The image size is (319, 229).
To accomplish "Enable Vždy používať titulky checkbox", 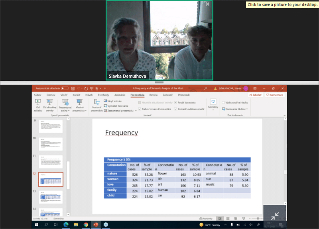I will 223,102.
